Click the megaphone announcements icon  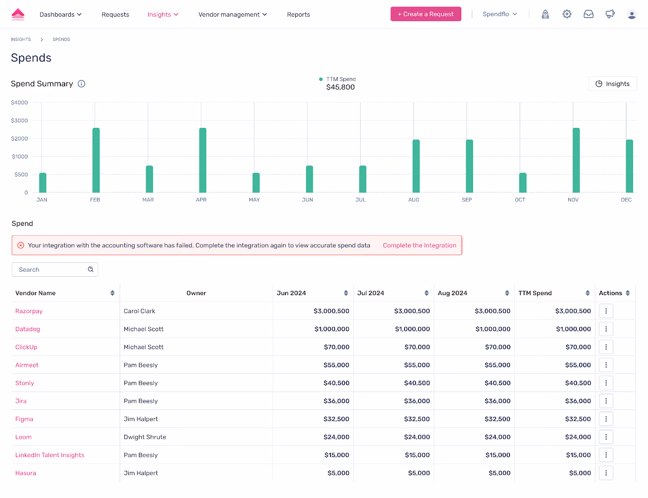tap(610, 14)
